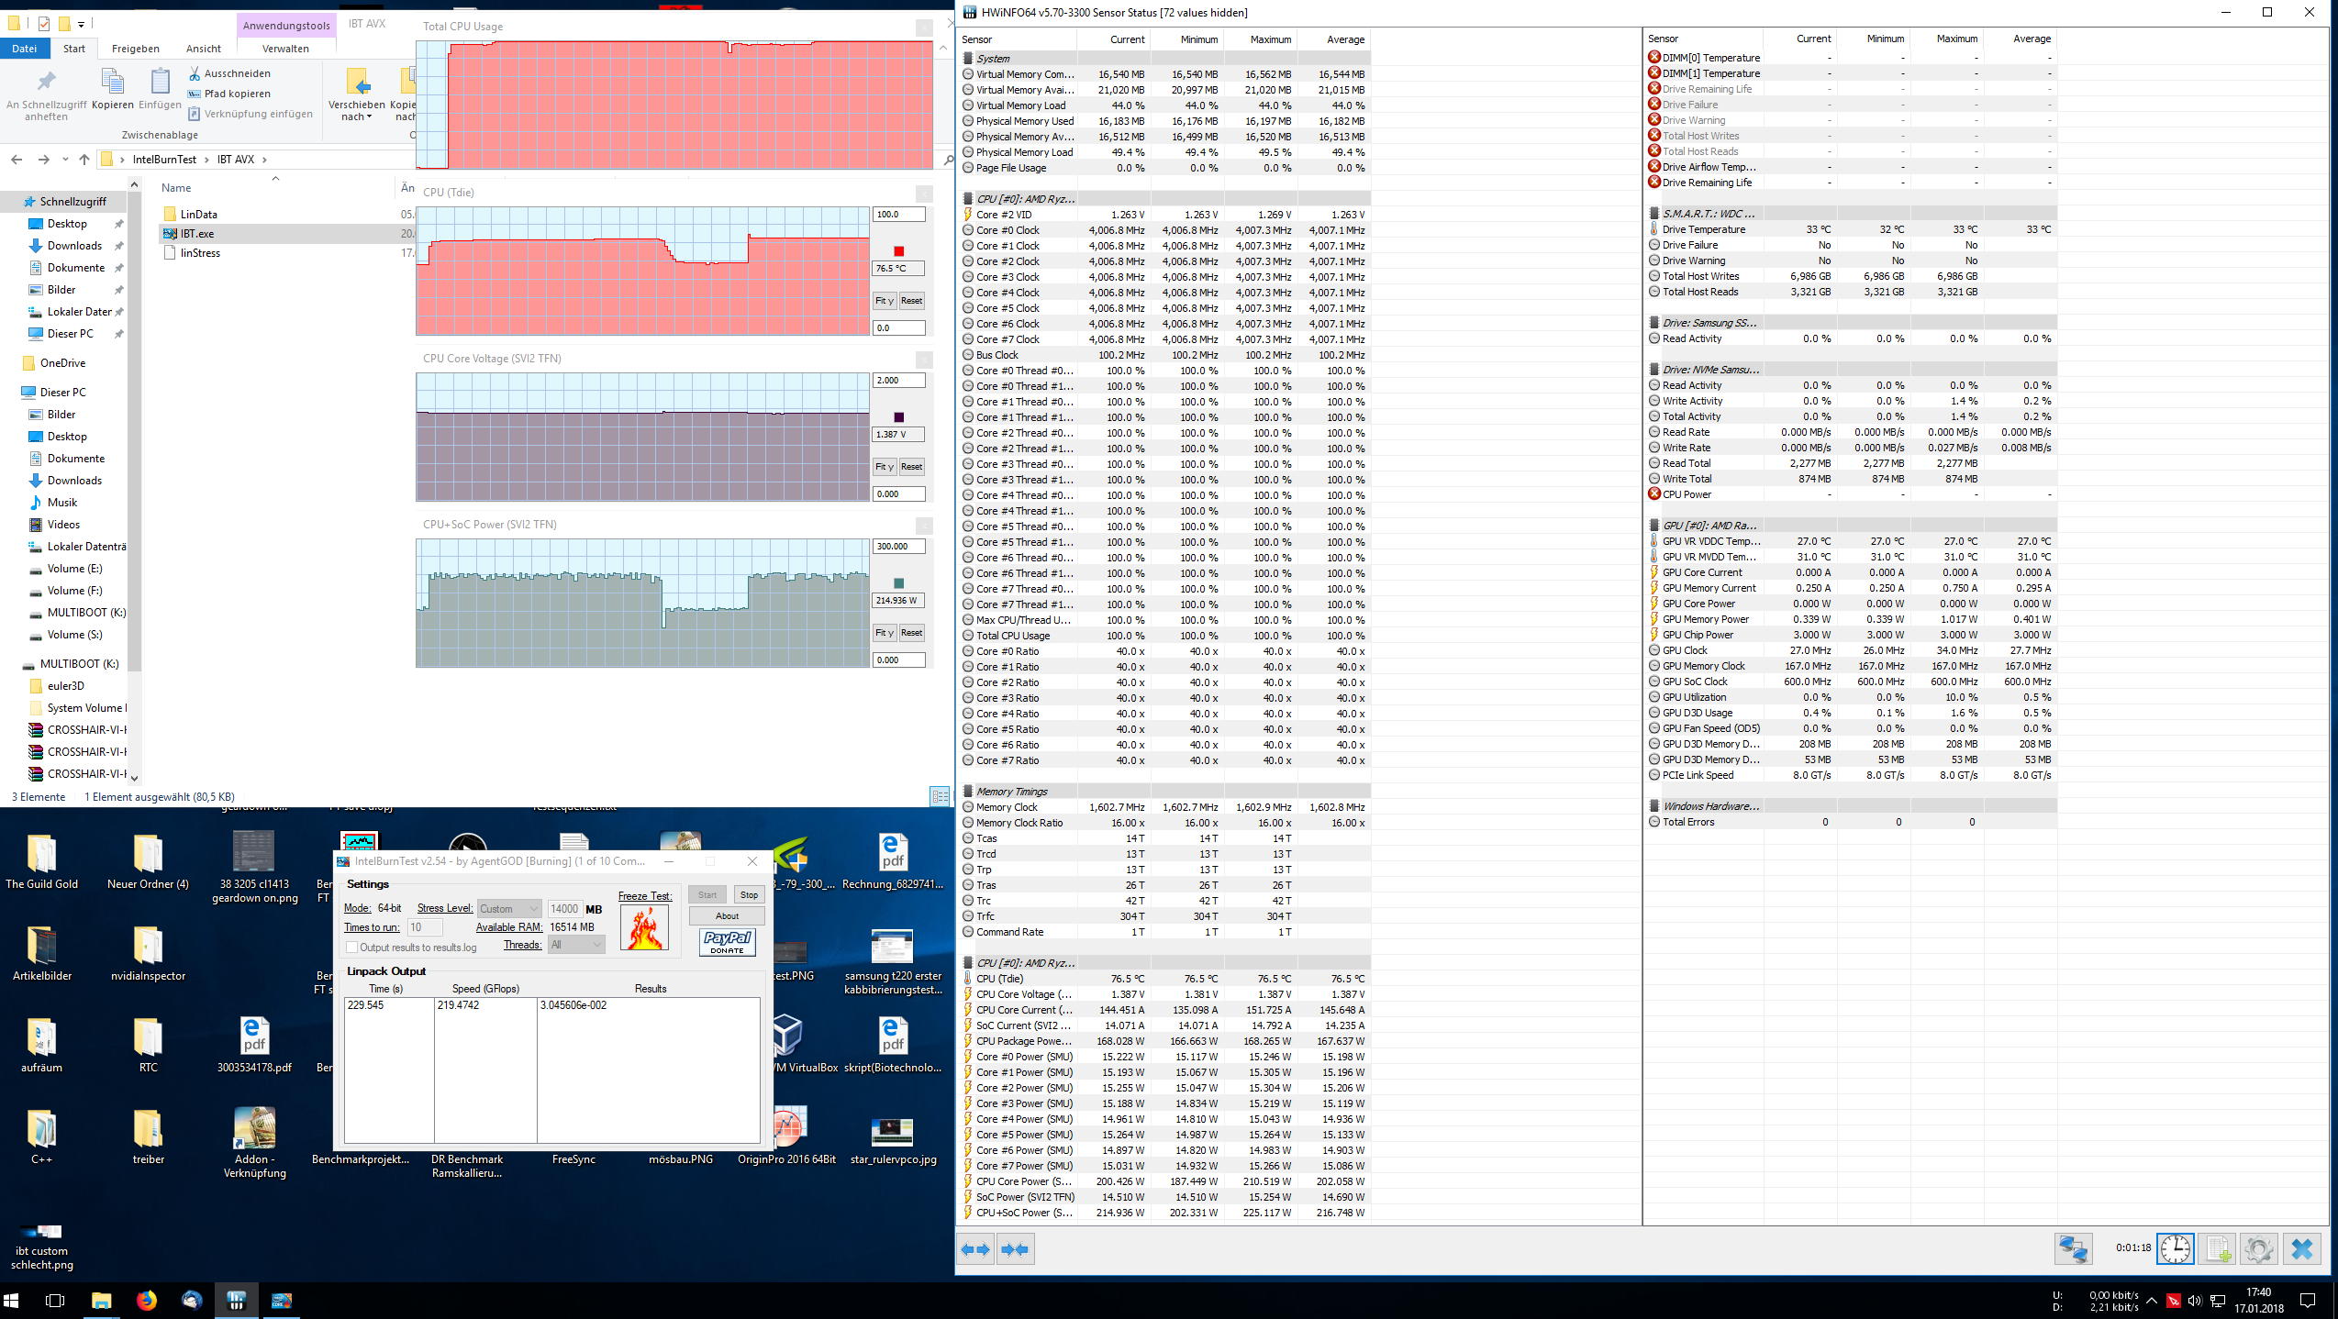This screenshot has width=2338, height=1319.
Task: Click the collapse columns arrows icon
Action: (1016, 1249)
